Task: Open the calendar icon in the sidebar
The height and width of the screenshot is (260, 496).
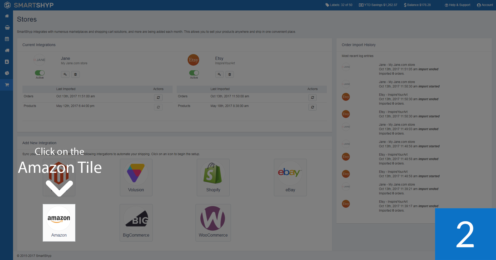Action: tap(7, 39)
